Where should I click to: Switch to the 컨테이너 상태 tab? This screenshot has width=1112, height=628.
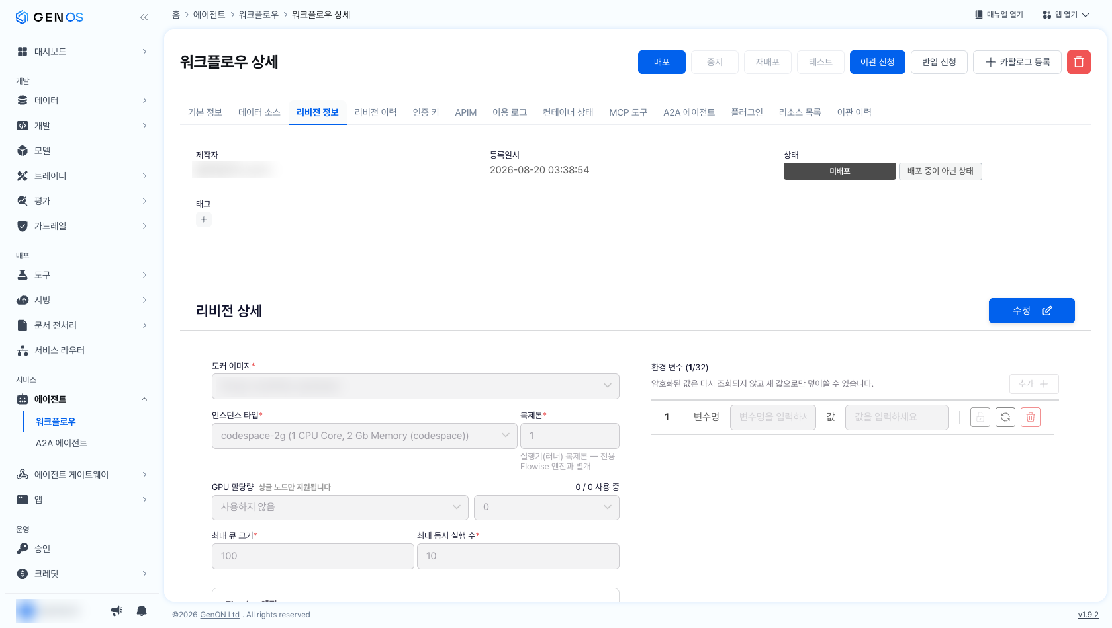click(568, 112)
